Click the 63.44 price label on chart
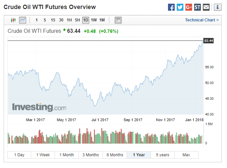This screenshot has width=227, height=168. click(208, 41)
